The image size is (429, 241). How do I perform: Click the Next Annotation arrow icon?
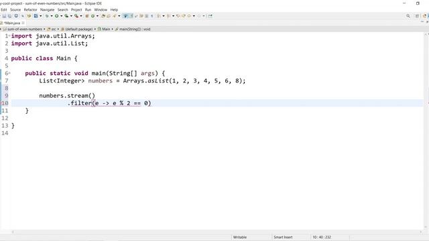[x=158, y=16]
